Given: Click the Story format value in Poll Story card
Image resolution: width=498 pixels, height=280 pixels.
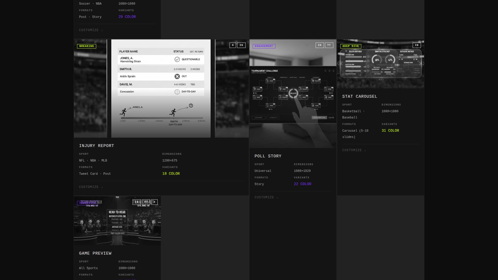Looking at the screenshot, I should [x=259, y=184].
